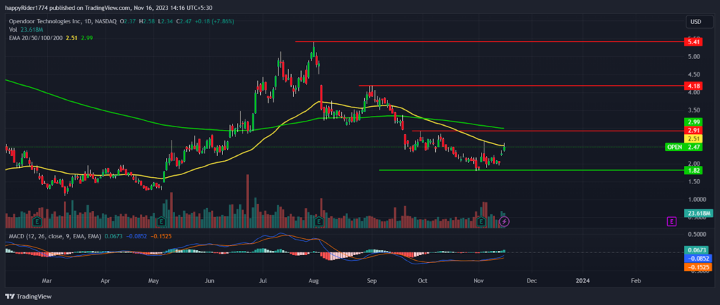
Task: Click the yellow 2.51 EMA price label
Action: point(692,138)
